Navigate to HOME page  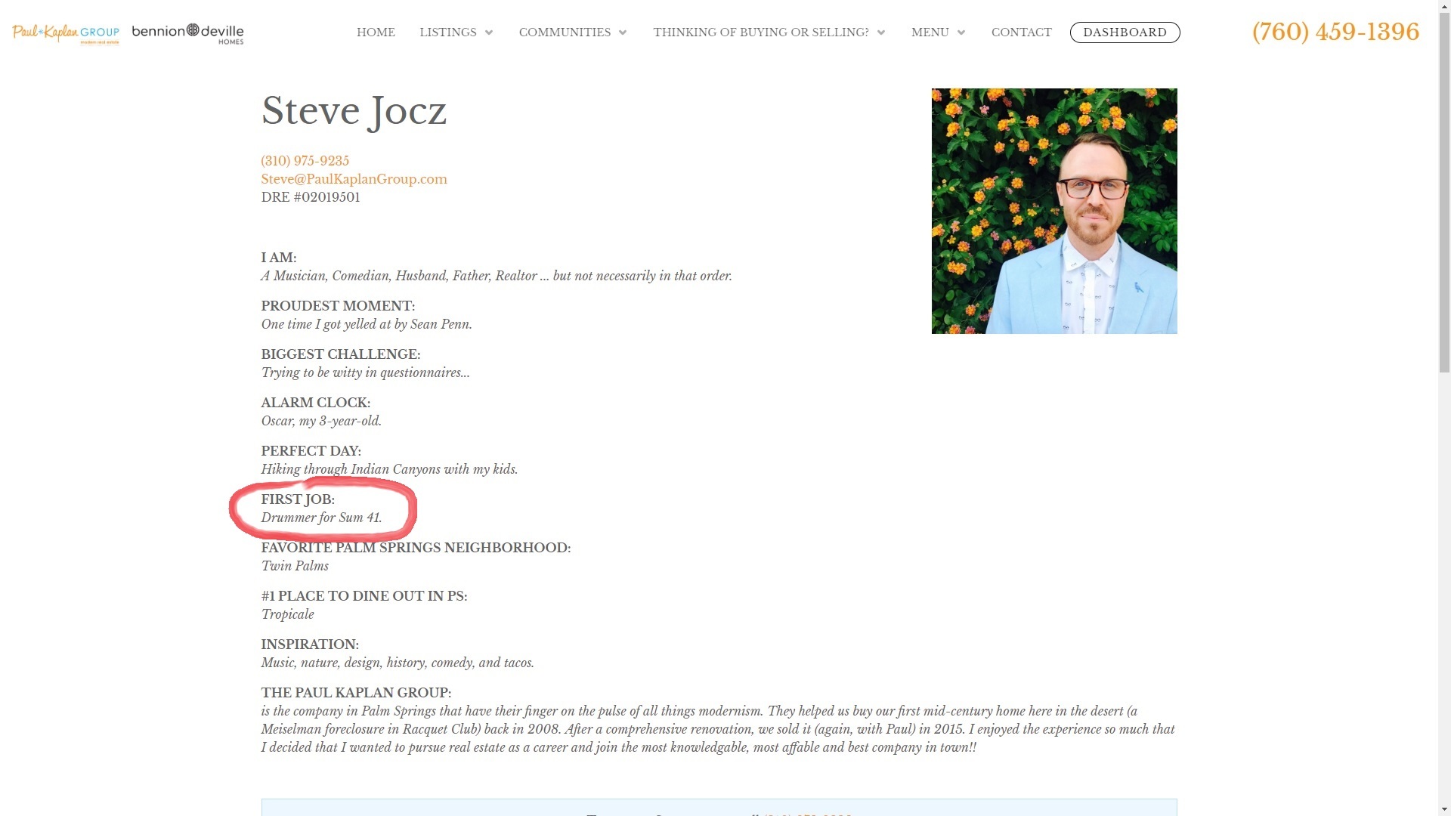pyautogui.click(x=376, y=33)
